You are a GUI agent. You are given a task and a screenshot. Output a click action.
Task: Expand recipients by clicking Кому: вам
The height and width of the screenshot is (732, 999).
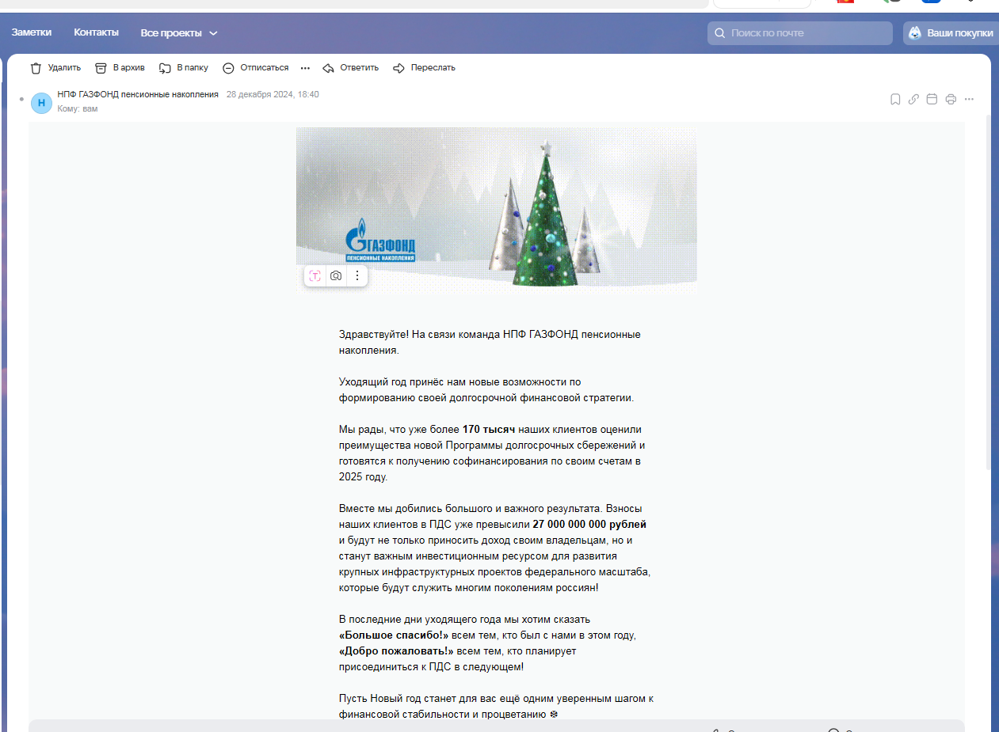(x=78, y=108)
